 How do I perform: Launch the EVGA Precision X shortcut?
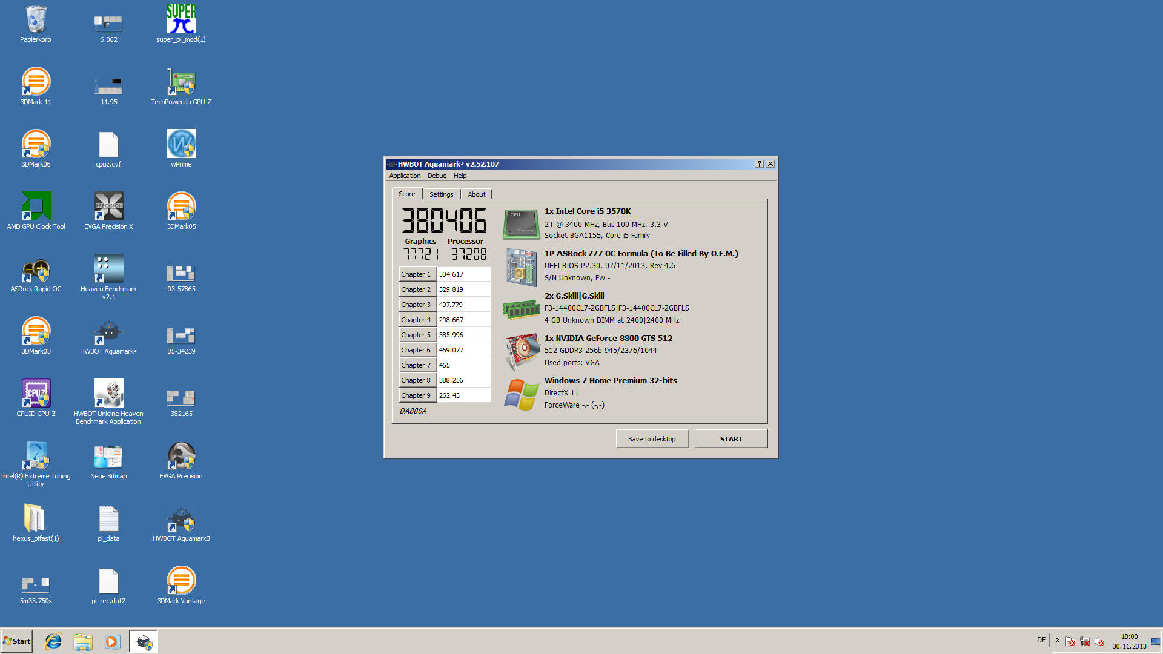click(108, 211)
